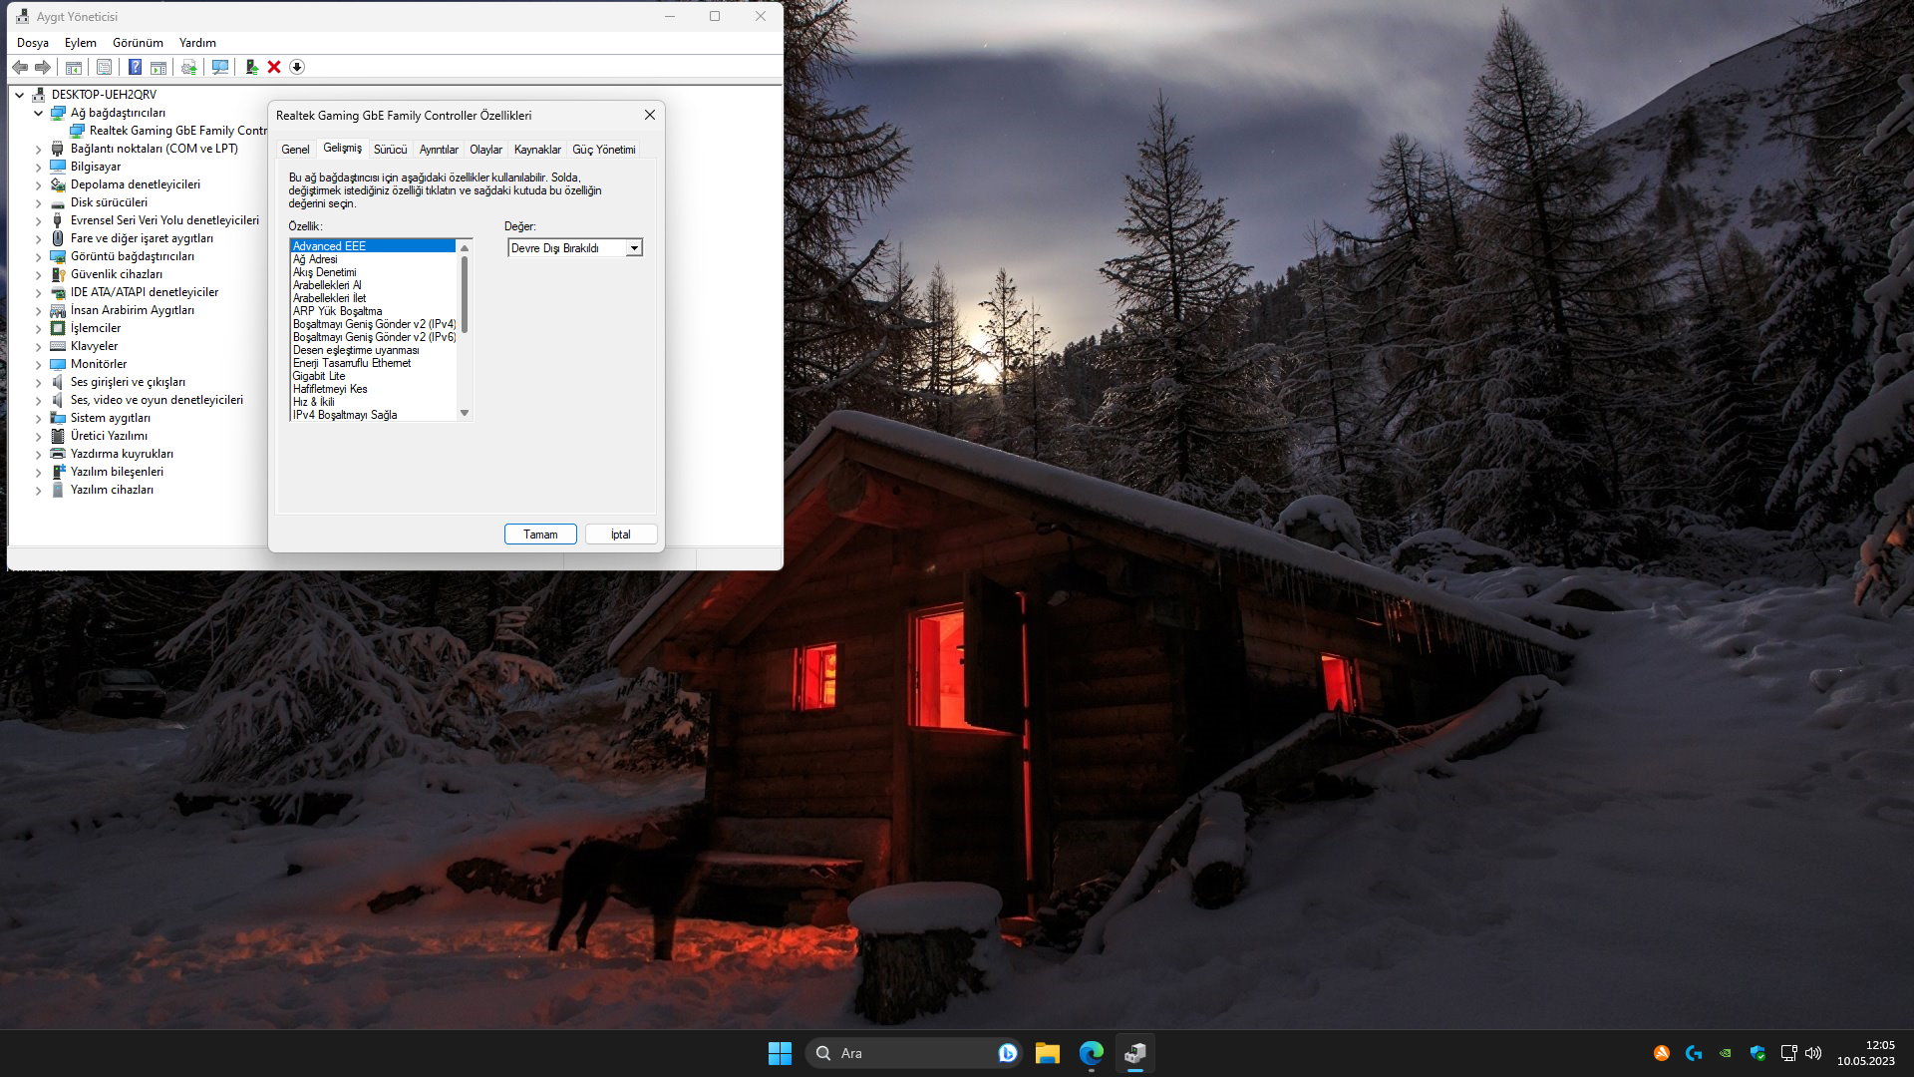
Task: Open the Sürücü tab
Action: 390,150
